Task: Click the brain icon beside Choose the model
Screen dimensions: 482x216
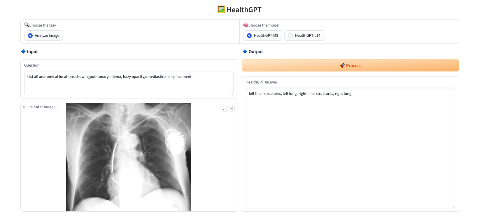Action: pos(246,25)
